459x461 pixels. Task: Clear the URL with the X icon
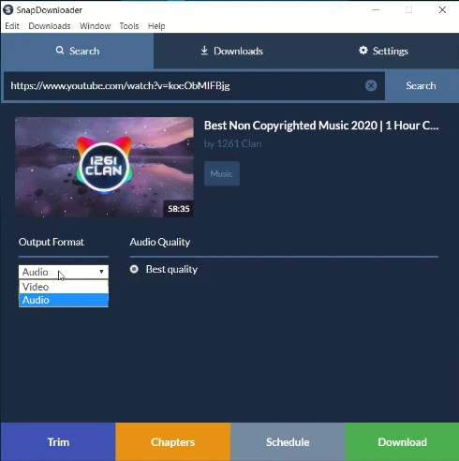[371, 85]
